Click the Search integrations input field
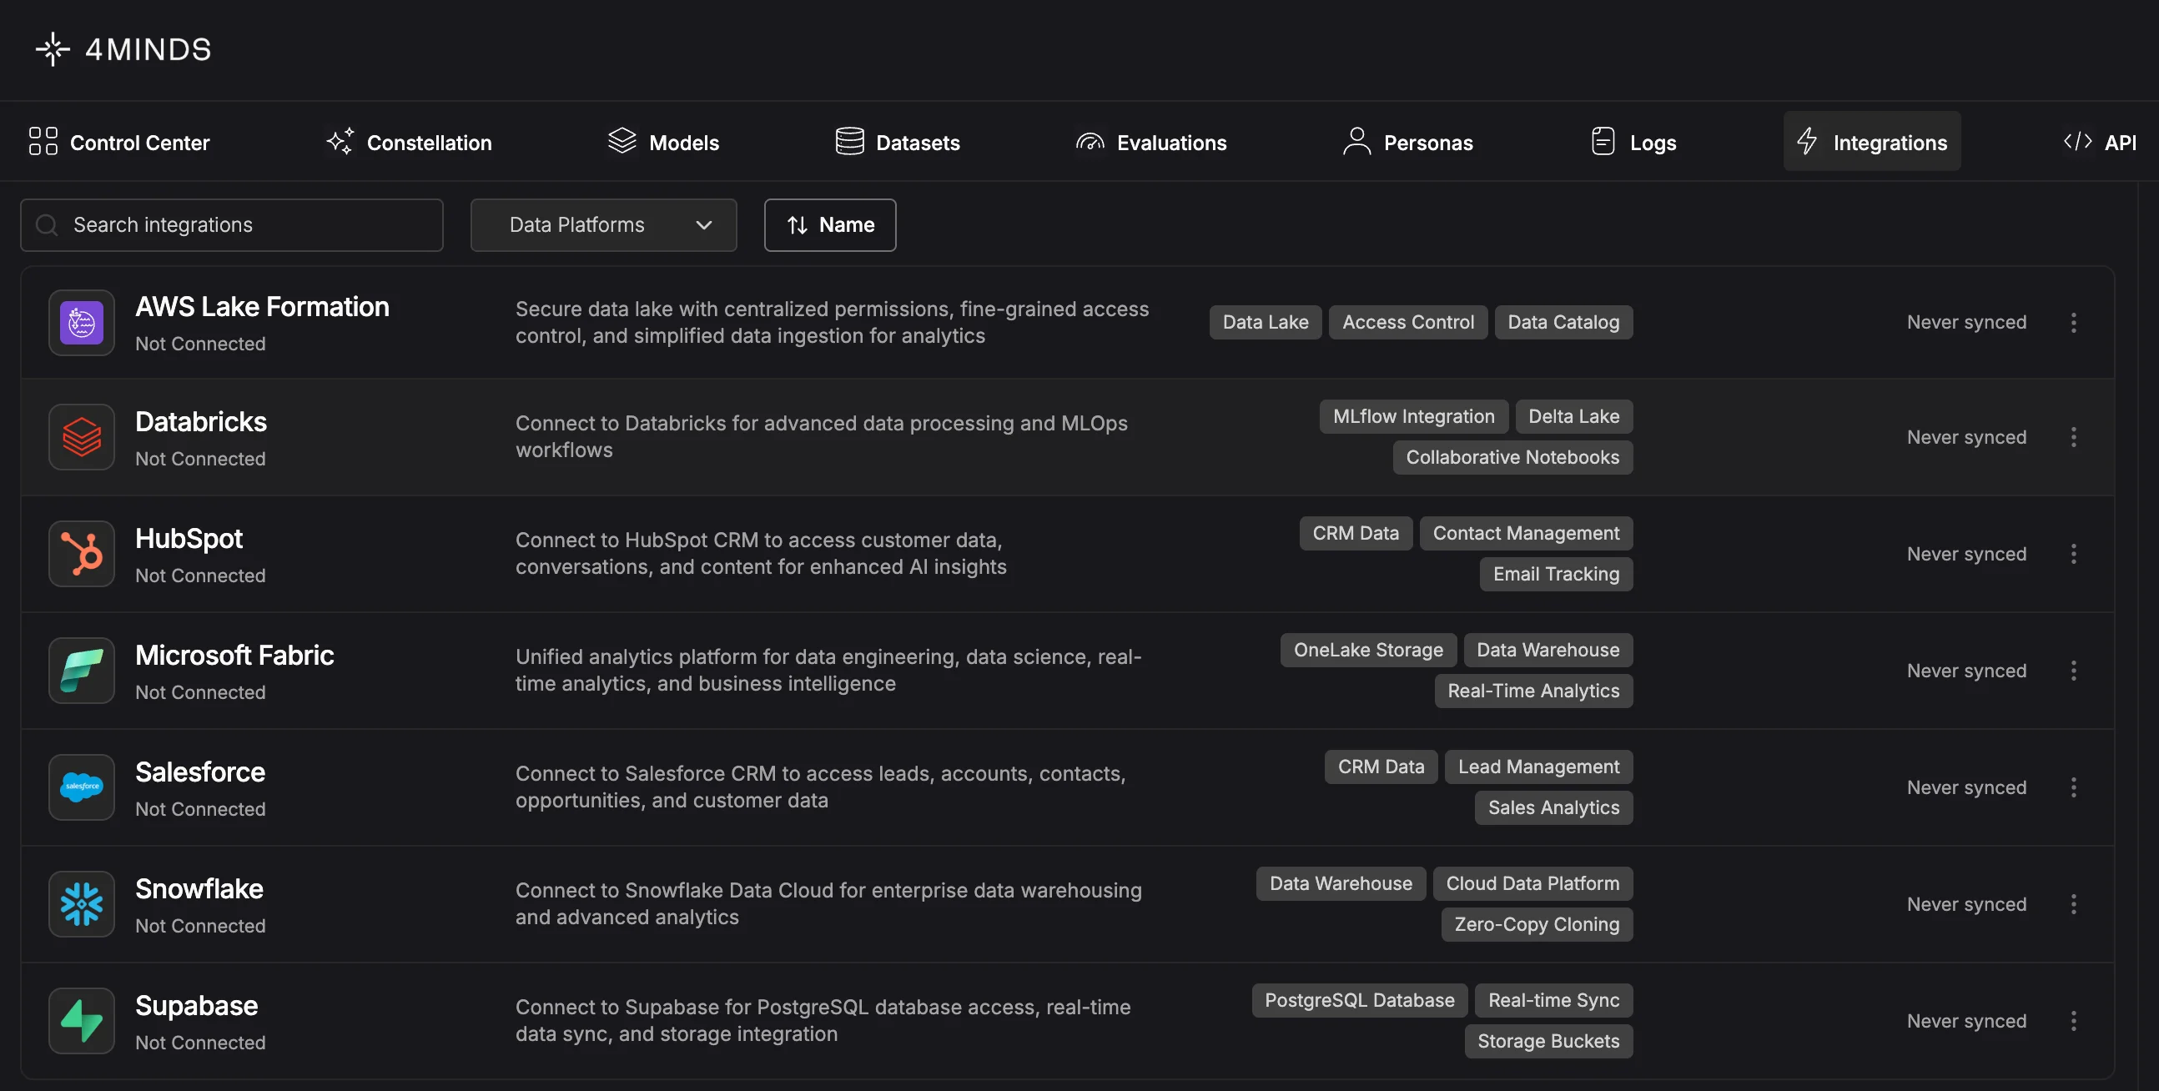This screenshot has height=1091, width=2159. click(231, 224)
